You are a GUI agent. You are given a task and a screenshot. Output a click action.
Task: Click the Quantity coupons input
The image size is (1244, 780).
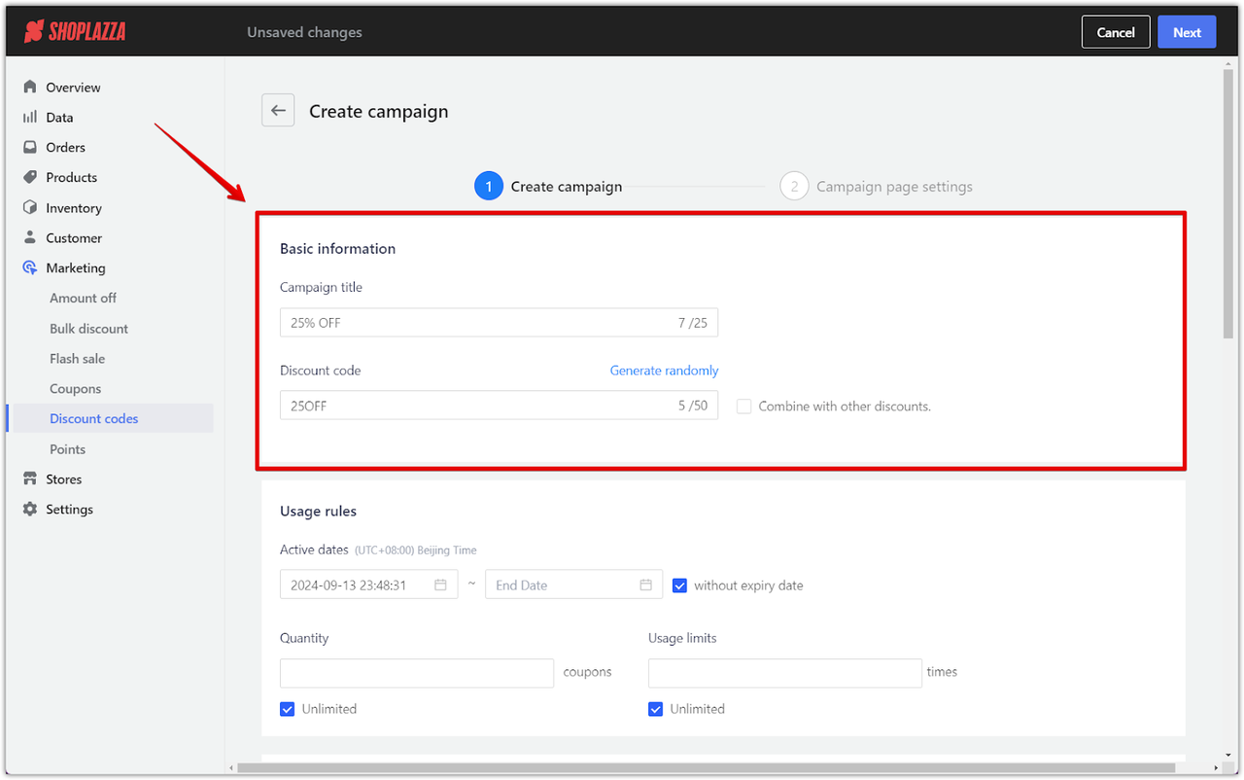[x=417, y=673]
